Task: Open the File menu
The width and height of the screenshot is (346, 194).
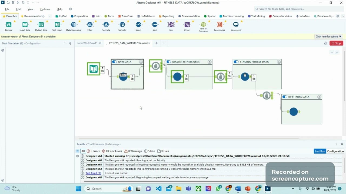Action: (x=7, y=9)
